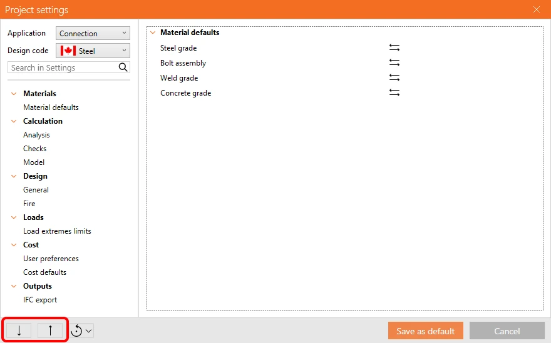
Task: Open the Application dropdown showing Connection
Action: coord(93,33)
